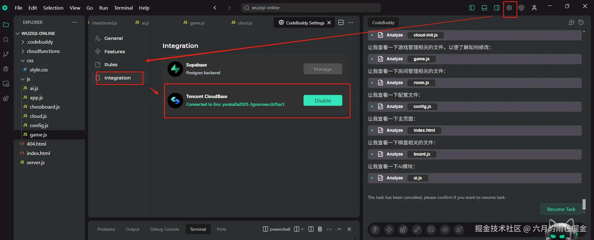Open server.js in explorer
Image resolution: width=594 pixels, height=240 pixels.
pyautogui.click(x=49, y=162)
